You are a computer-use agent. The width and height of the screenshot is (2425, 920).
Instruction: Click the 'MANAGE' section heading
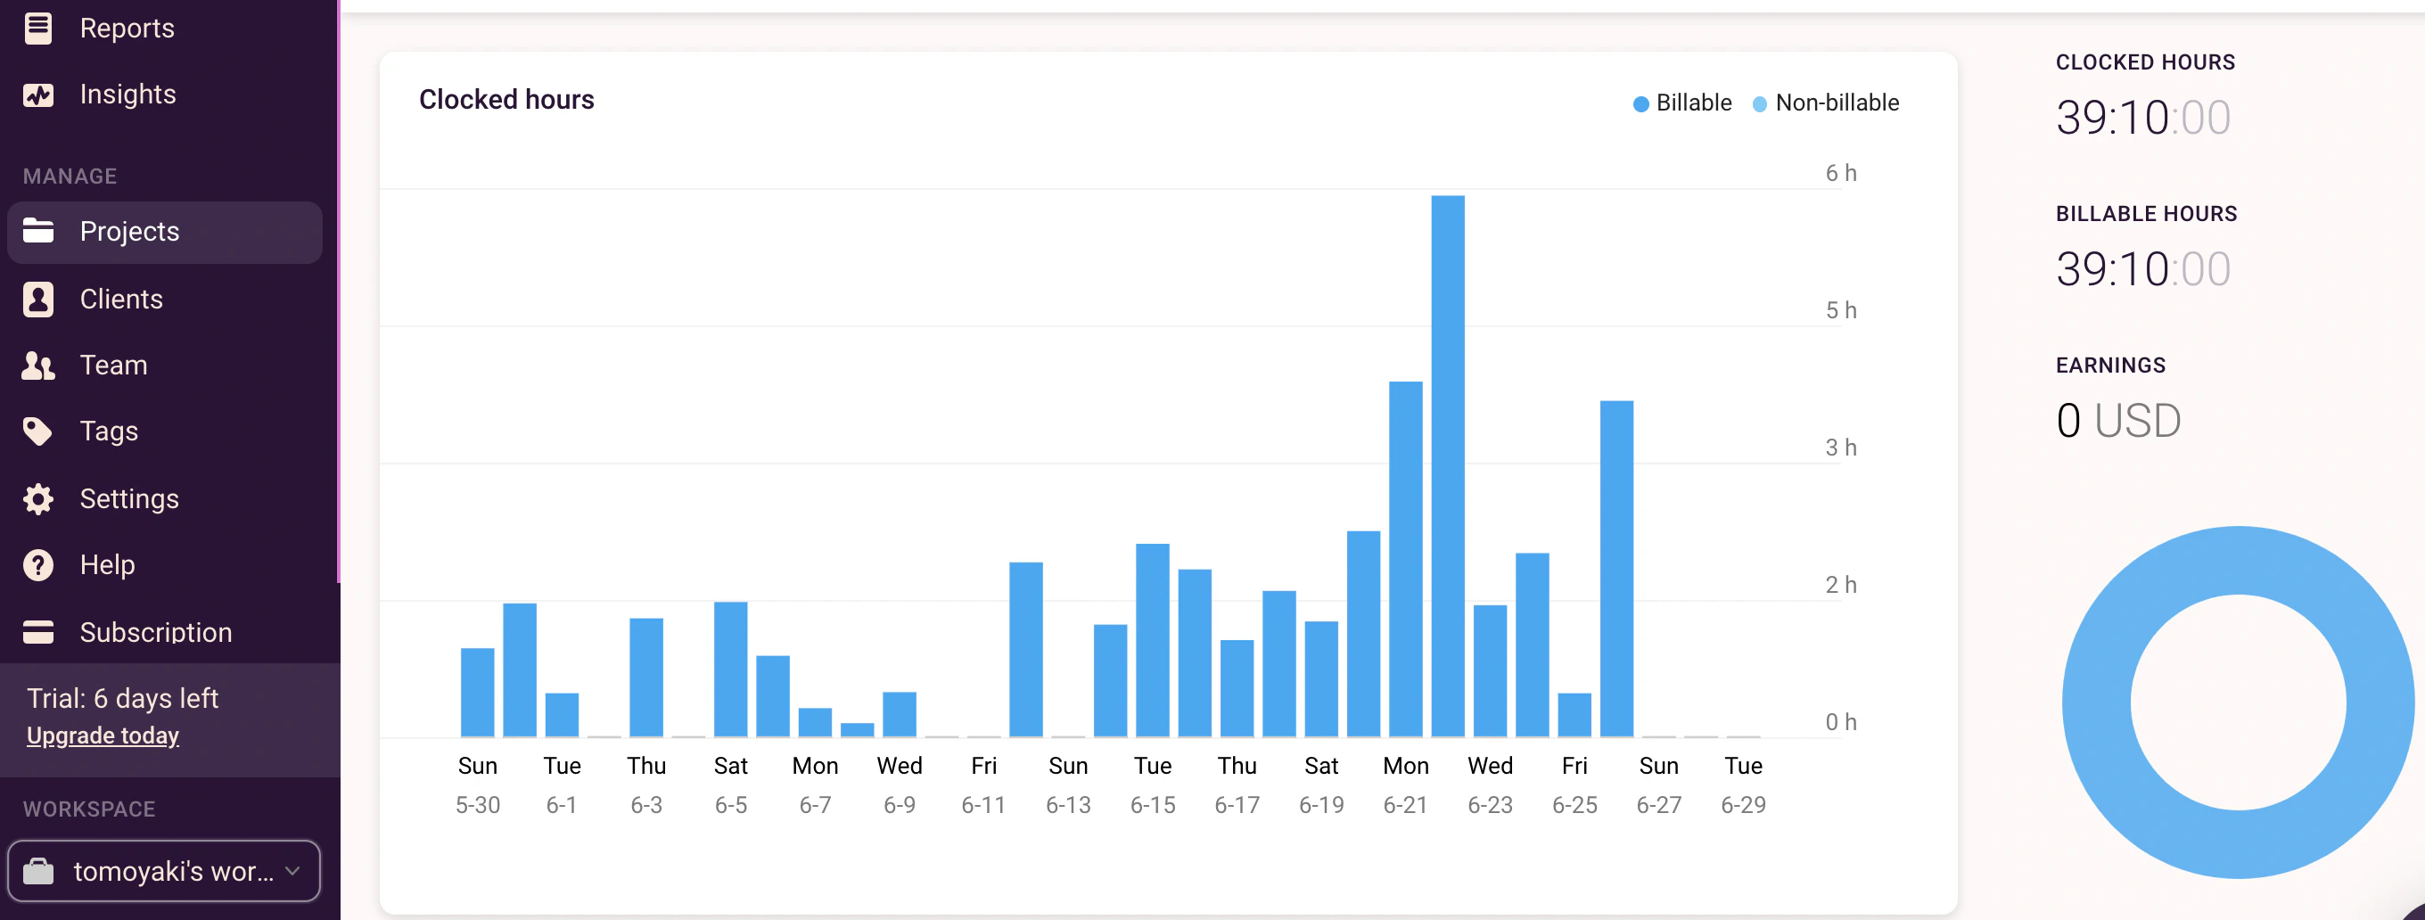pos(70,177)
